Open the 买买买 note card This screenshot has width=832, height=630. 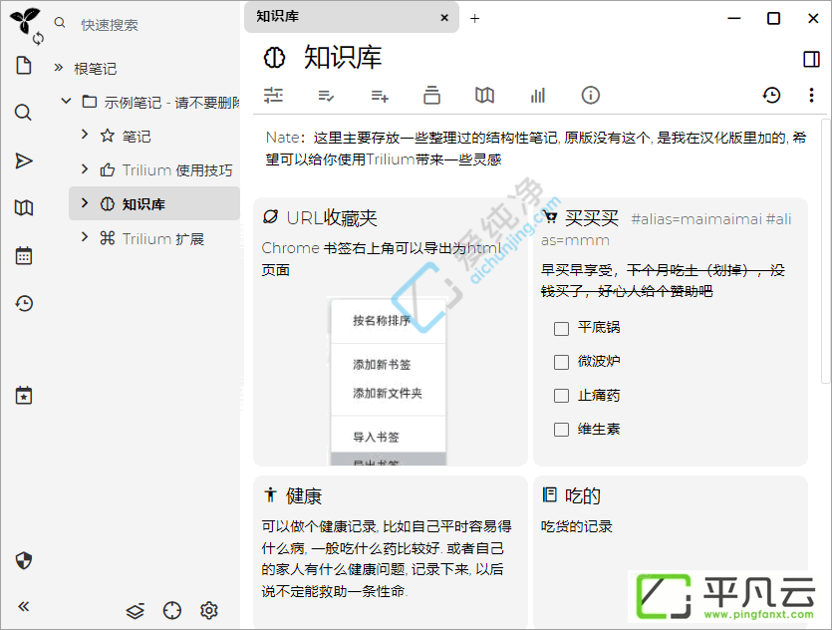coord(592,218)
